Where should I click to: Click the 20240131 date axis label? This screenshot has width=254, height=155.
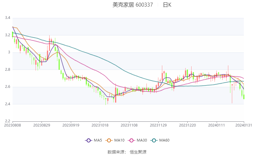pyautogui.click(x=244, y=125)
